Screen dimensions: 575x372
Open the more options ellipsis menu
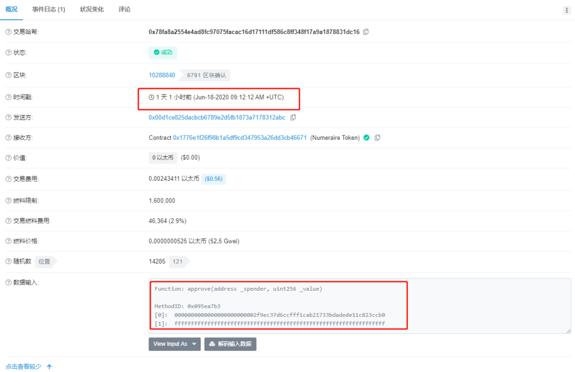pos(566,10)
